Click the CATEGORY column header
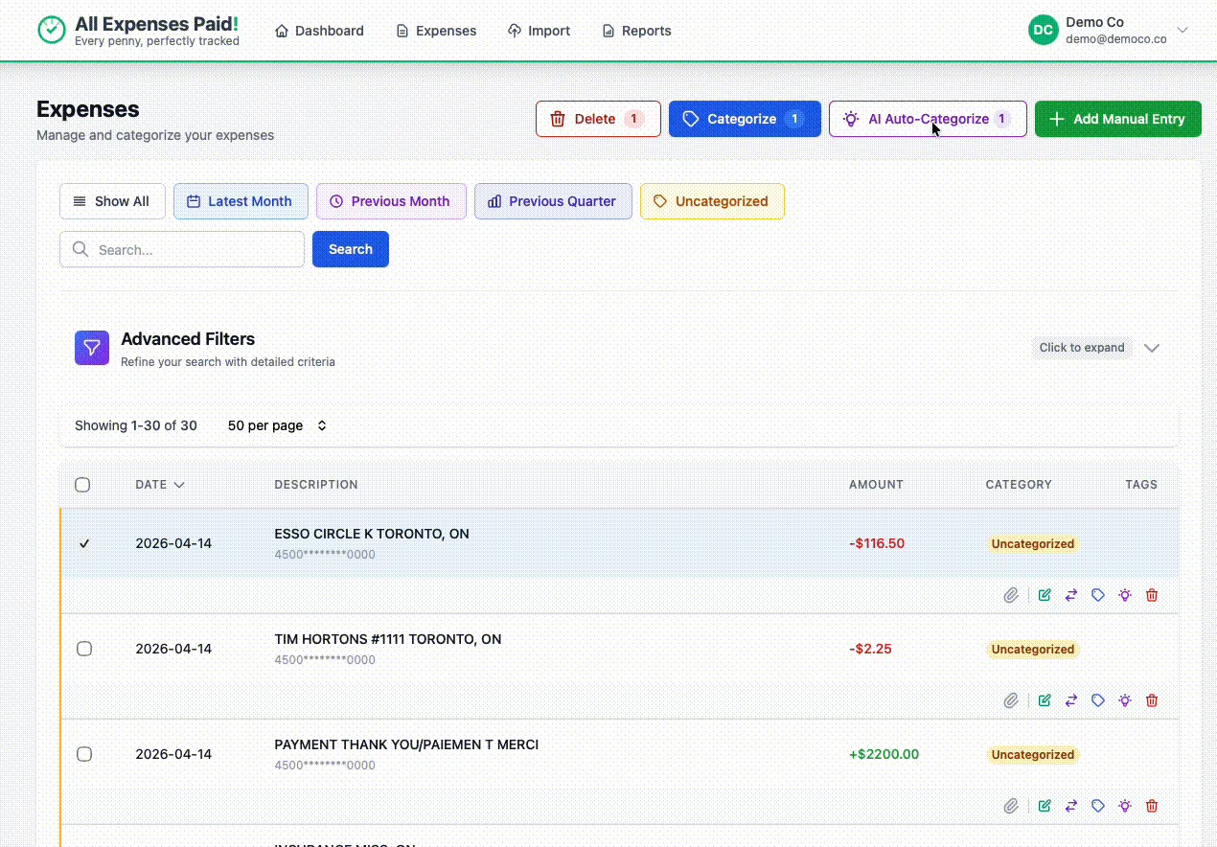This screenshot has width=1217, height=847. coord(1019,485)
